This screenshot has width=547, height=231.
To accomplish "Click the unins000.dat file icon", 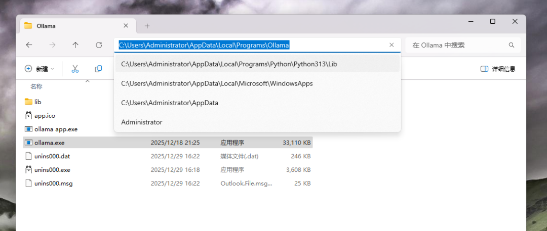I will pos(28,156).
